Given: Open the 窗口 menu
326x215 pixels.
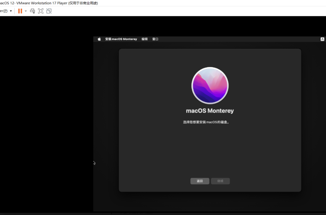Looking at the screenshot, I should click(x=155, y=39).
